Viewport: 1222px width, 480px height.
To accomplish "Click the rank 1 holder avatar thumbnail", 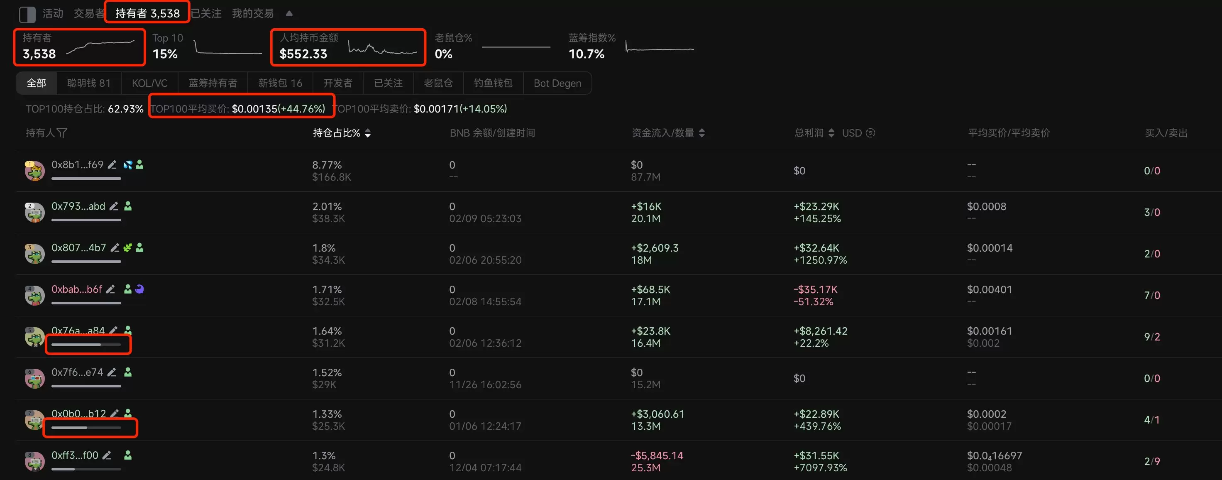I will [x=34, y=170].
